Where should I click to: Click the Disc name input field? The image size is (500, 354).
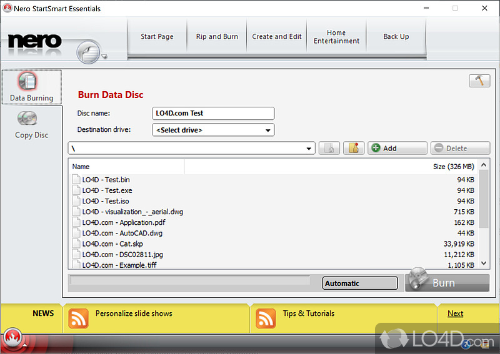click(213, 113)
